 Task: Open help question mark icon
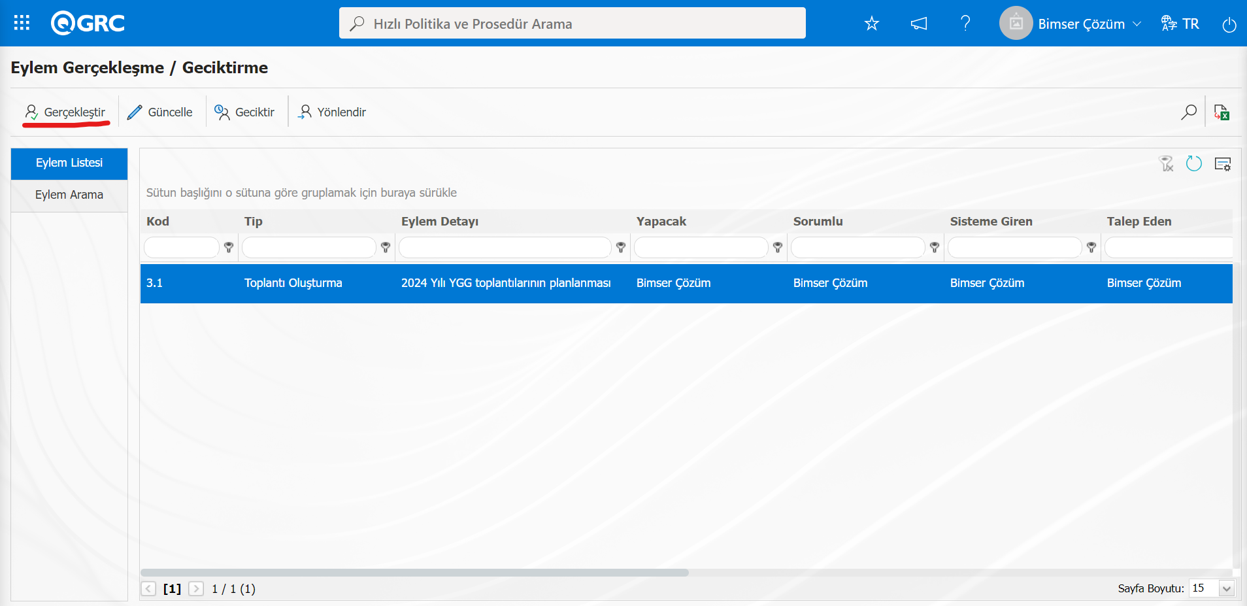point(965,24)
